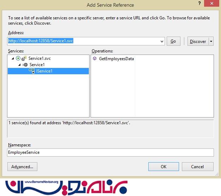Click the Operations label
Screen dimensions: 221x196
102,51
